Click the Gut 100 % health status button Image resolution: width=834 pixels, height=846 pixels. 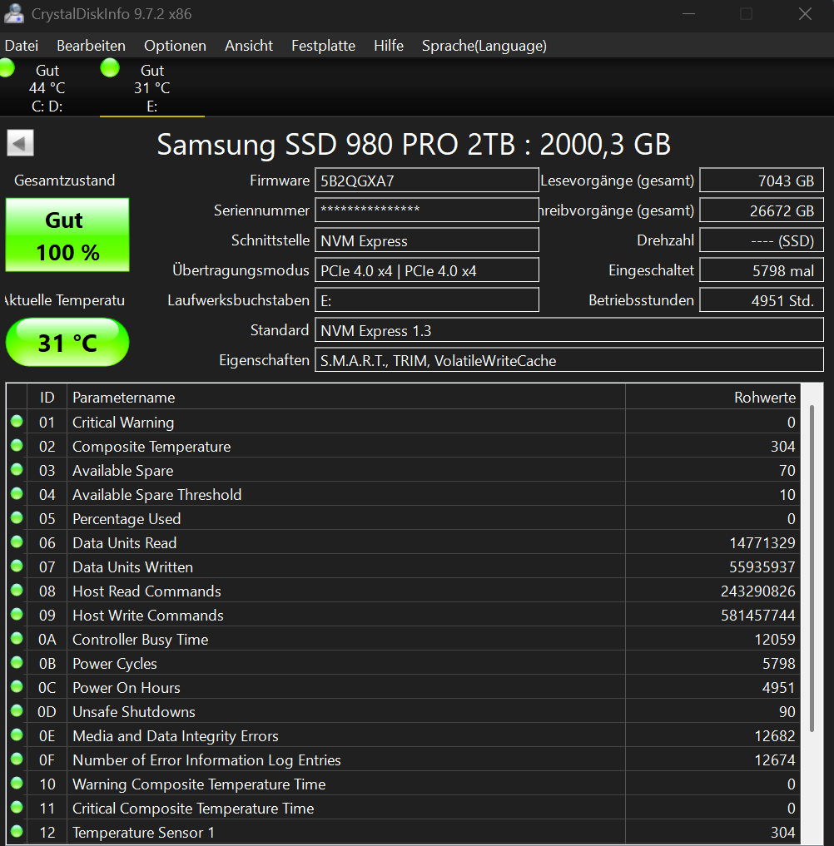pyautogui.click(x=67, y=235)
